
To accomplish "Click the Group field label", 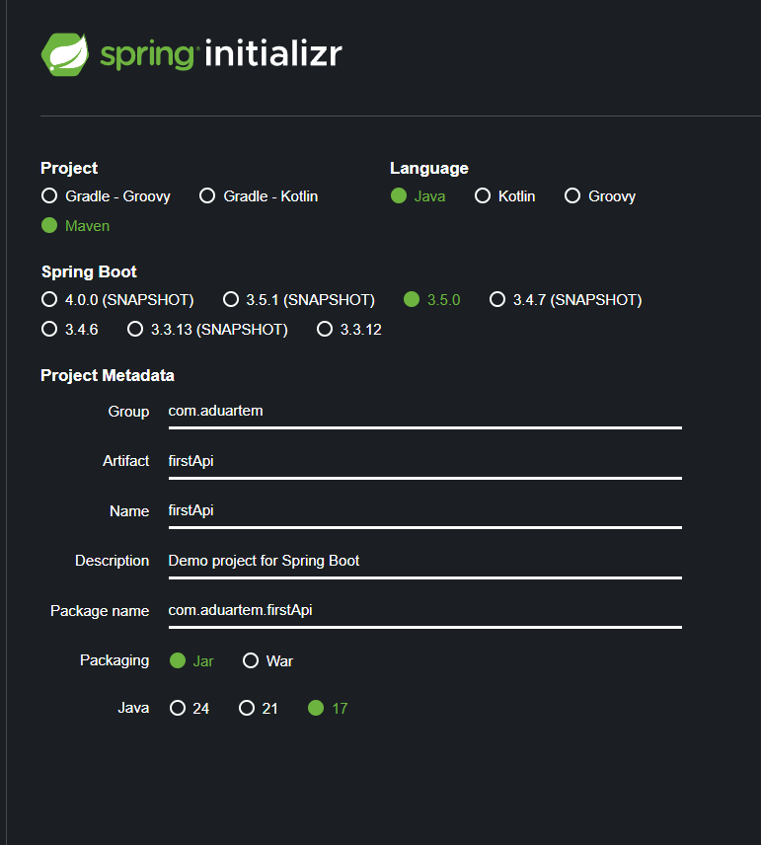I will pos(128,412).
